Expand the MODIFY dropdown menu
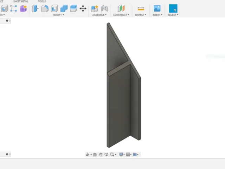225x169 pixels. coord(59,15)
